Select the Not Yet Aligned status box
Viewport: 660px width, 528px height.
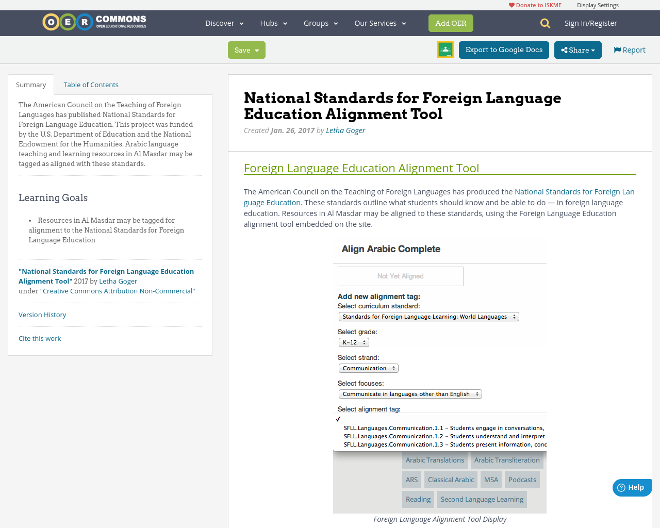[400, 276]
